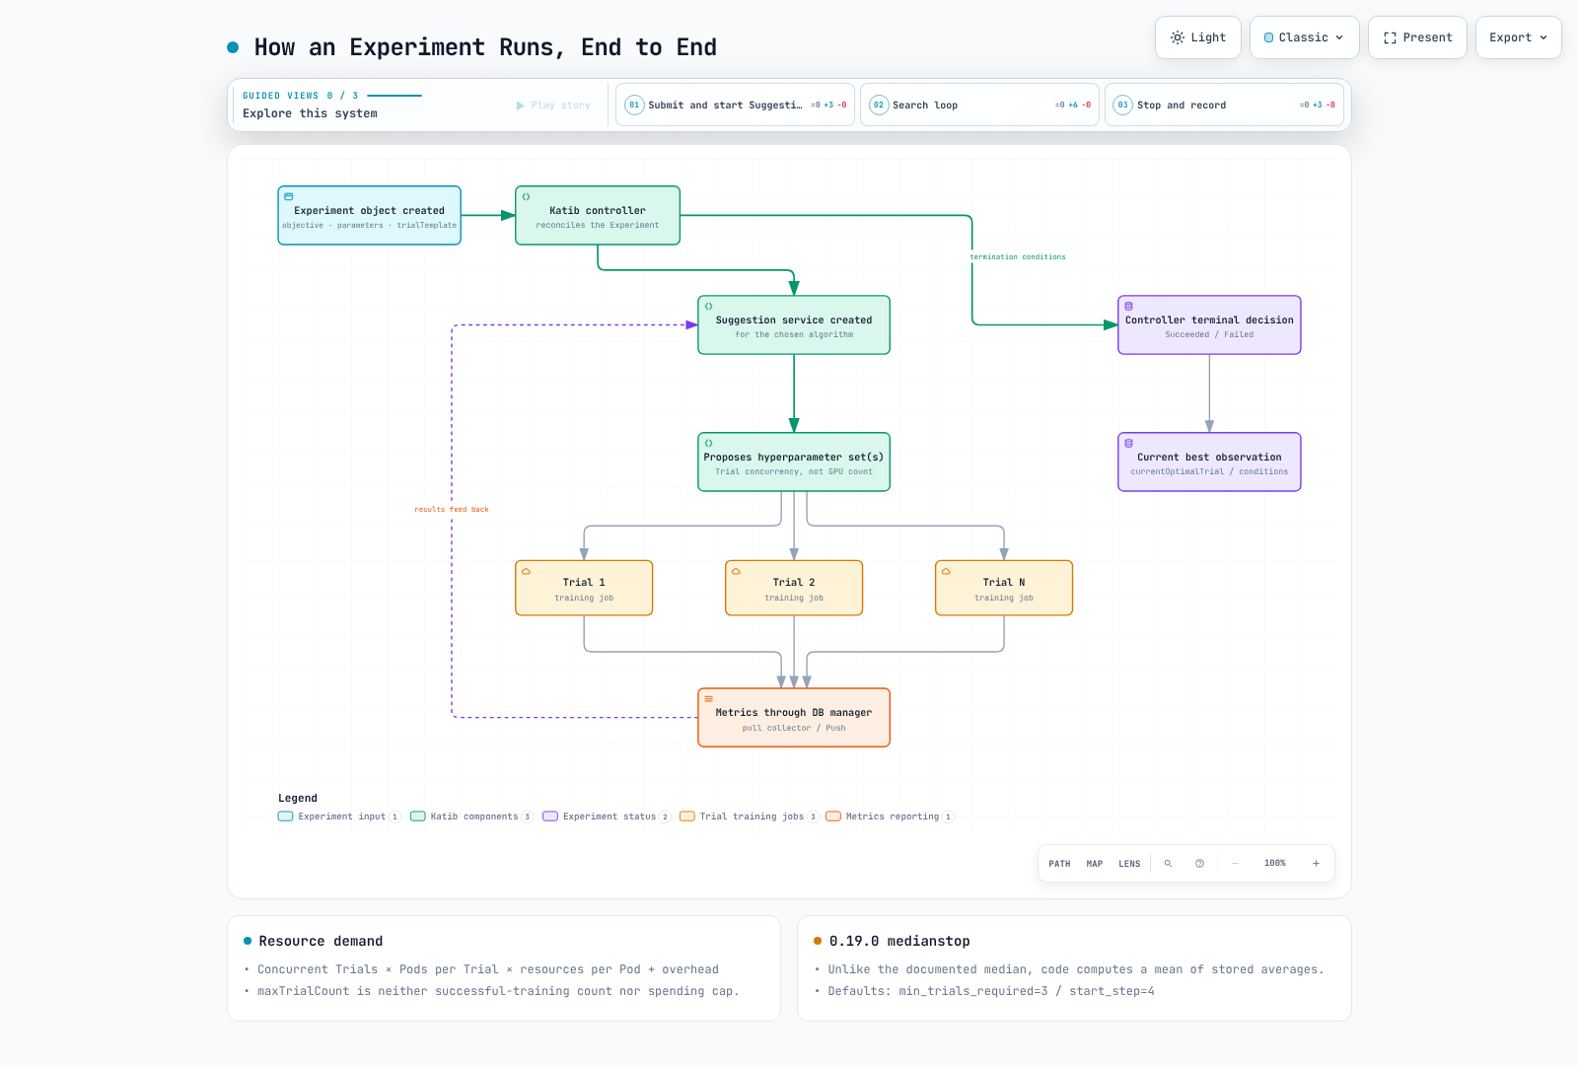Toggle Experiment status legend filter

607,816
